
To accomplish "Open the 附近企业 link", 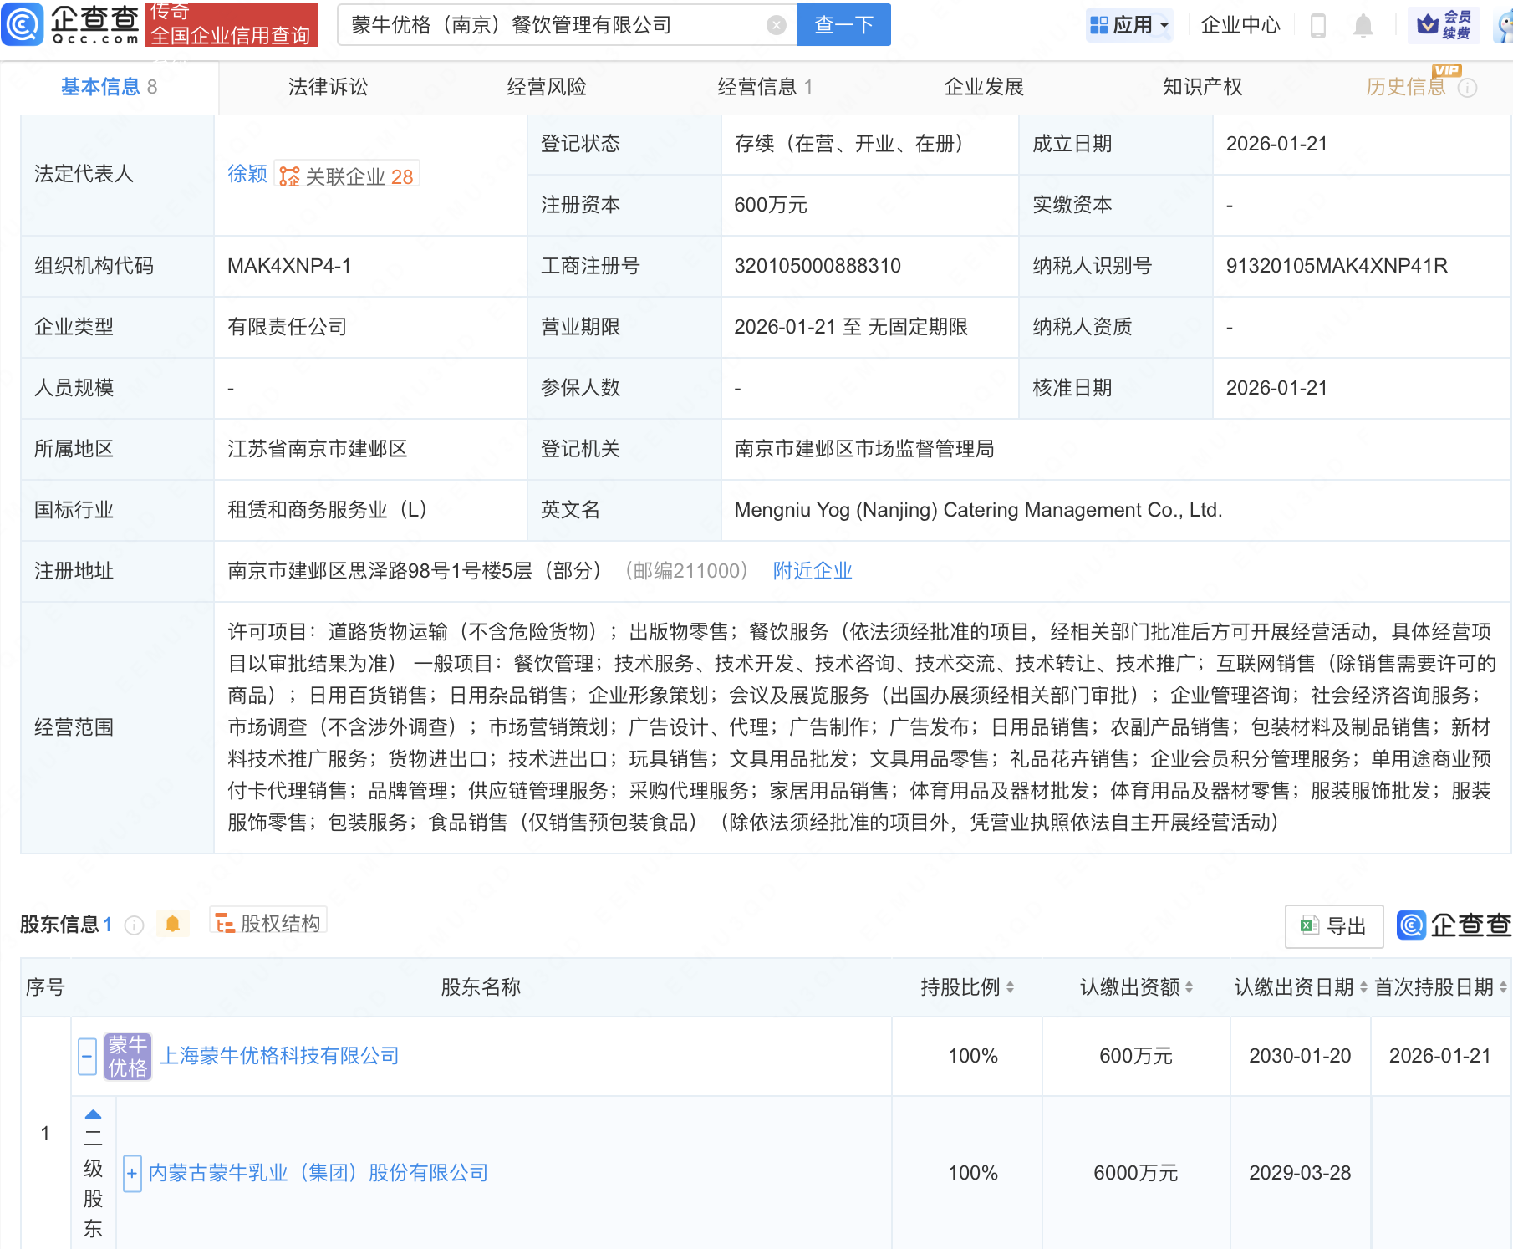I will 812,570.
